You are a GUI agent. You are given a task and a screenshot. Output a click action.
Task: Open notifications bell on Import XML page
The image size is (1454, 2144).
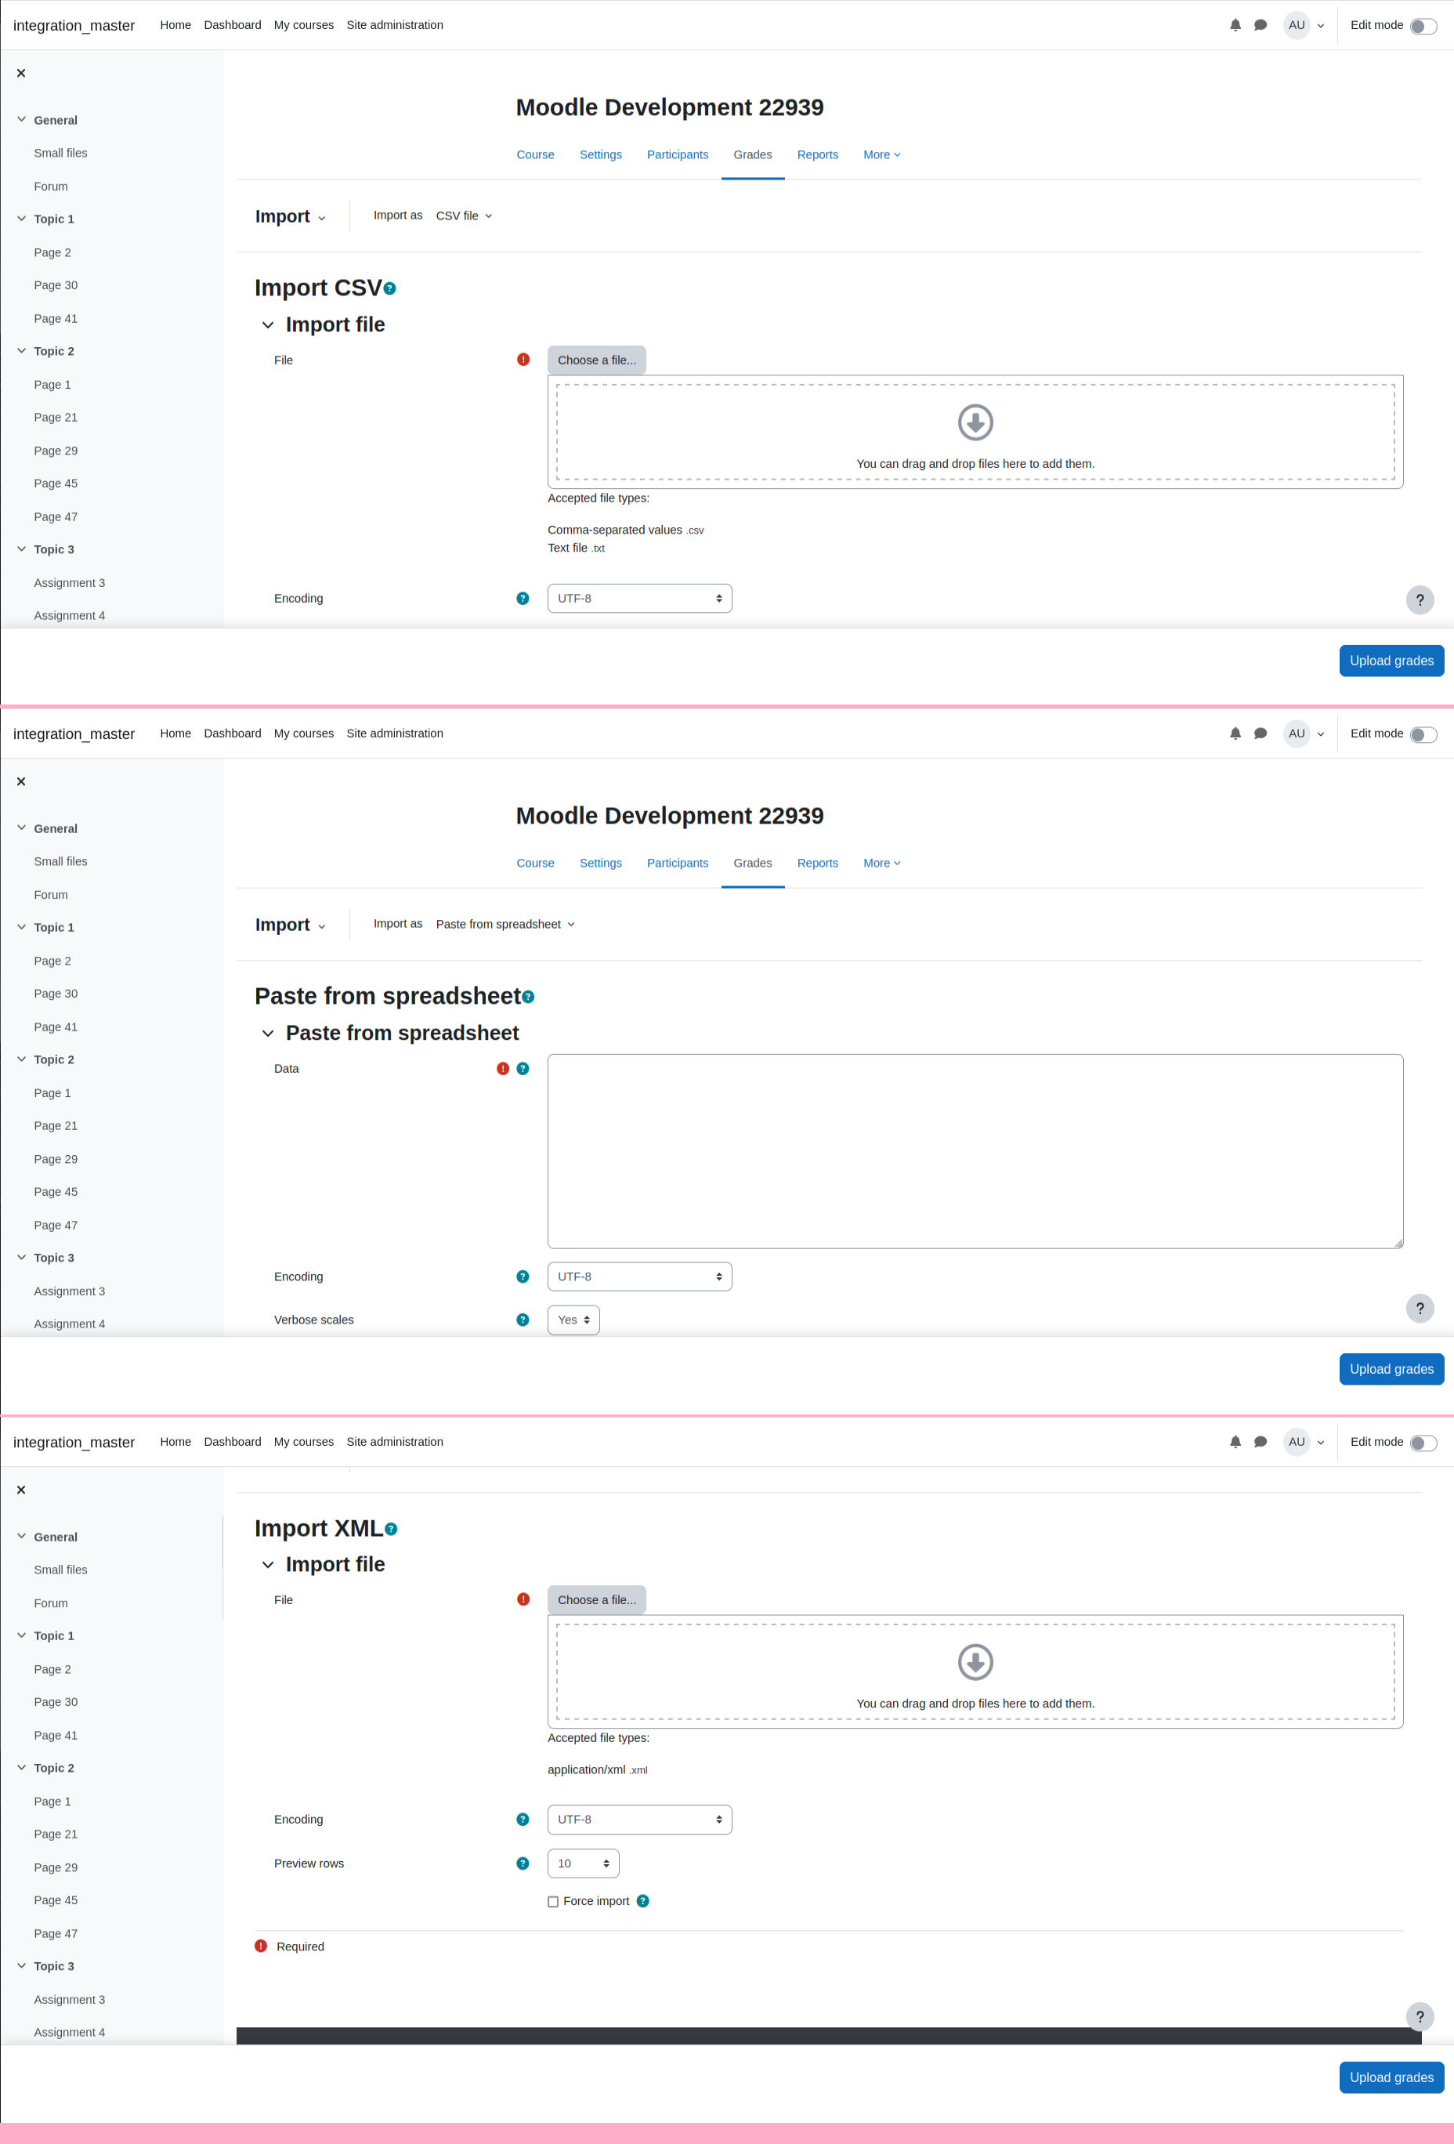(1235, 1442)
